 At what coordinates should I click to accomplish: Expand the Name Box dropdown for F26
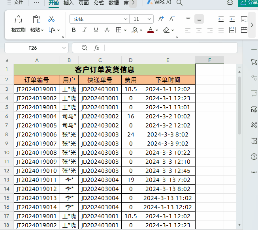point(64,48)
